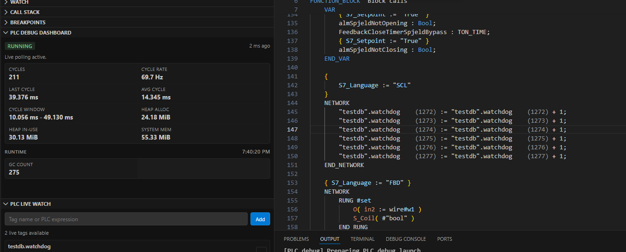
Task: Click the heap alloc value 24.18 MiB
Action: 156,117
